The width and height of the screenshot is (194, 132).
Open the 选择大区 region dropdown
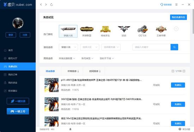click(x=90, y=47)
